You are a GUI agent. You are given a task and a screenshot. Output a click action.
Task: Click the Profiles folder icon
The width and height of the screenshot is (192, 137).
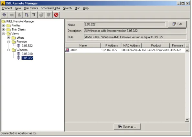tap(8, 25)
